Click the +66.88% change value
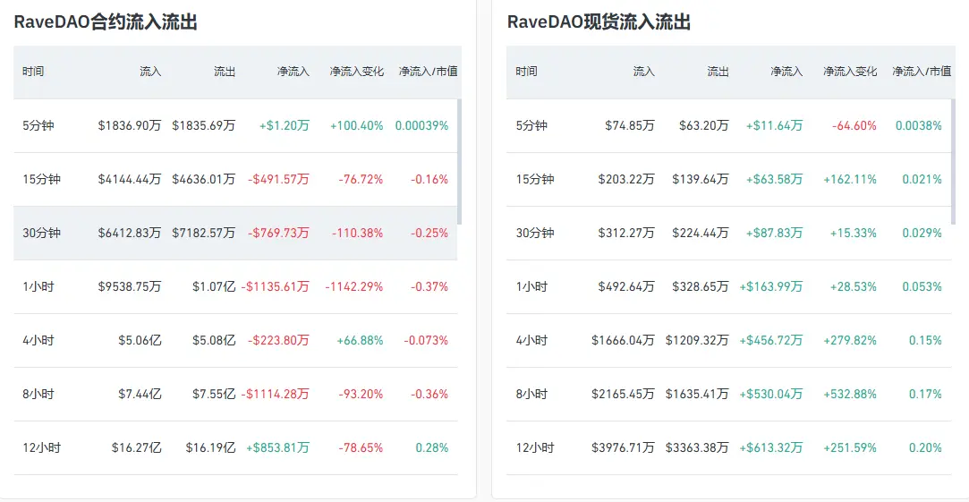This screenshot has width=969, height=502. 361,341
